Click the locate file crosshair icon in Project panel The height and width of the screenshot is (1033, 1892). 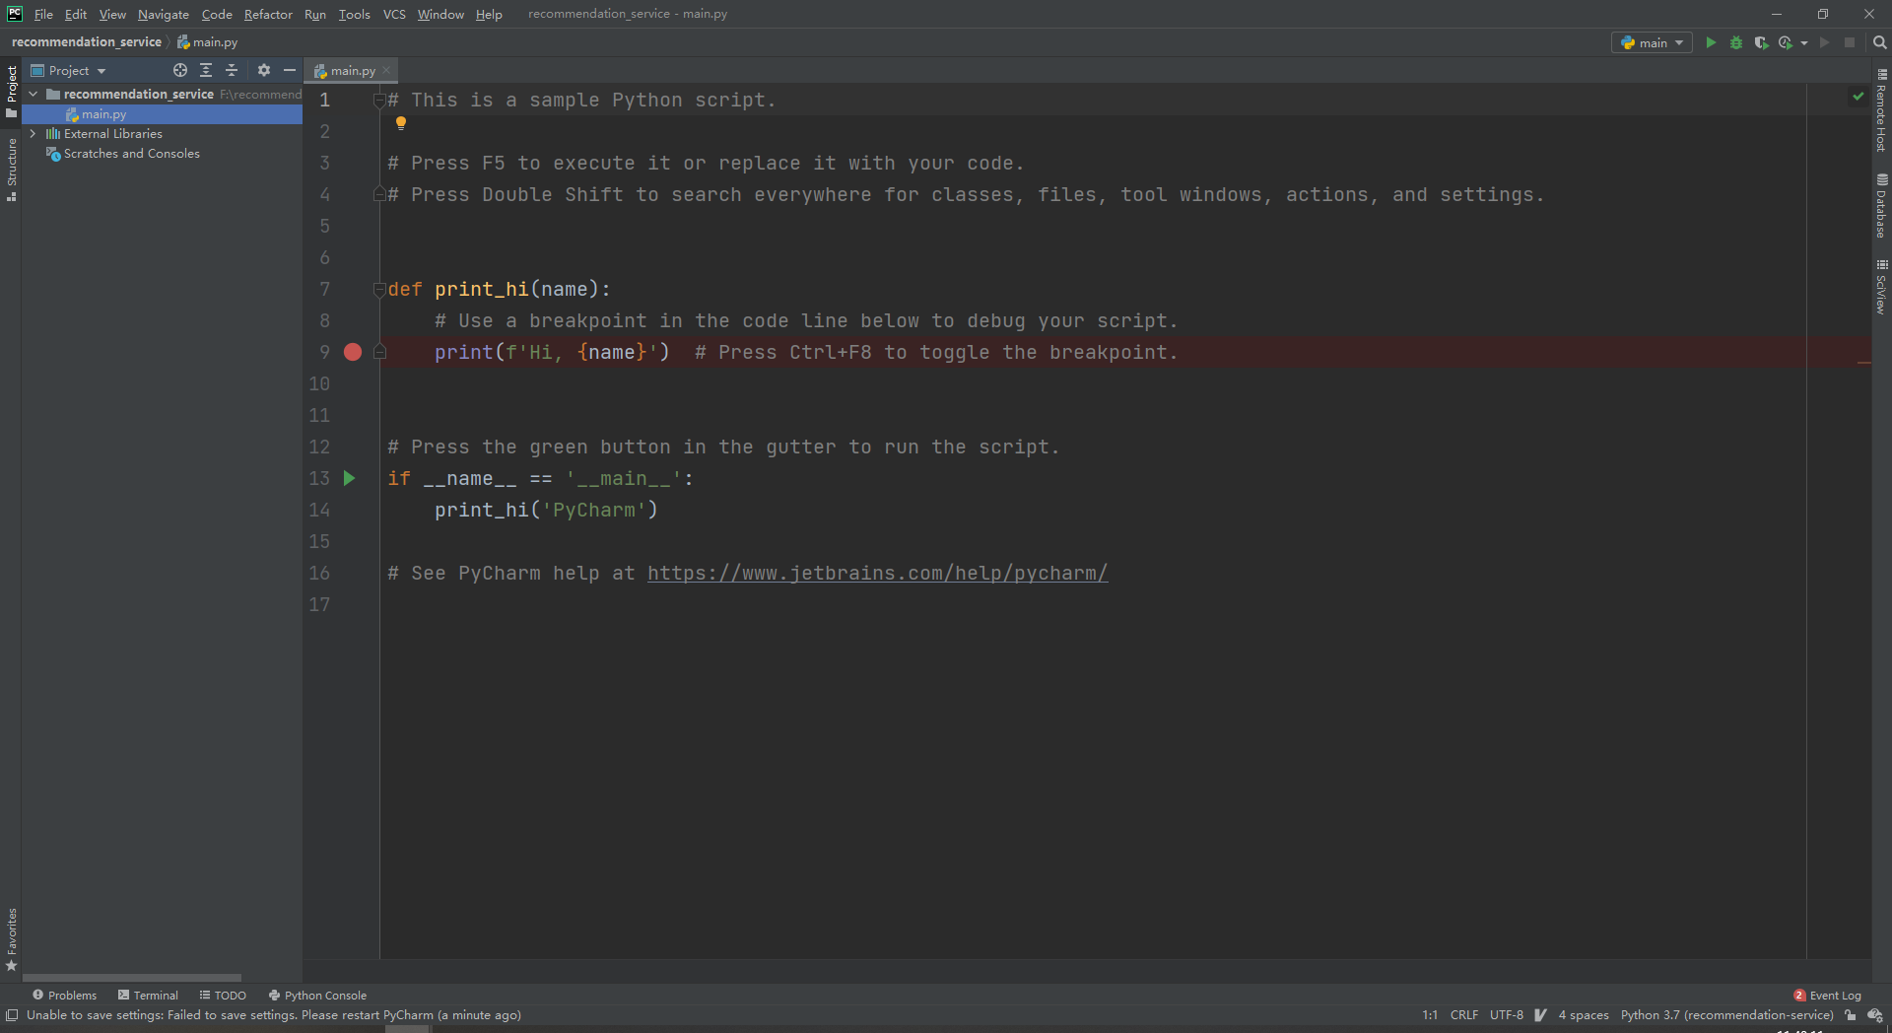[180, 70]
